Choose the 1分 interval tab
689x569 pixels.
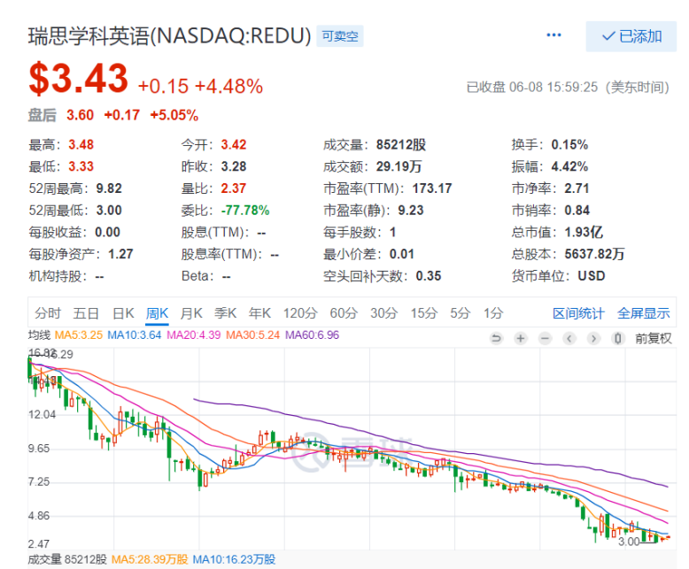point(493,313)
